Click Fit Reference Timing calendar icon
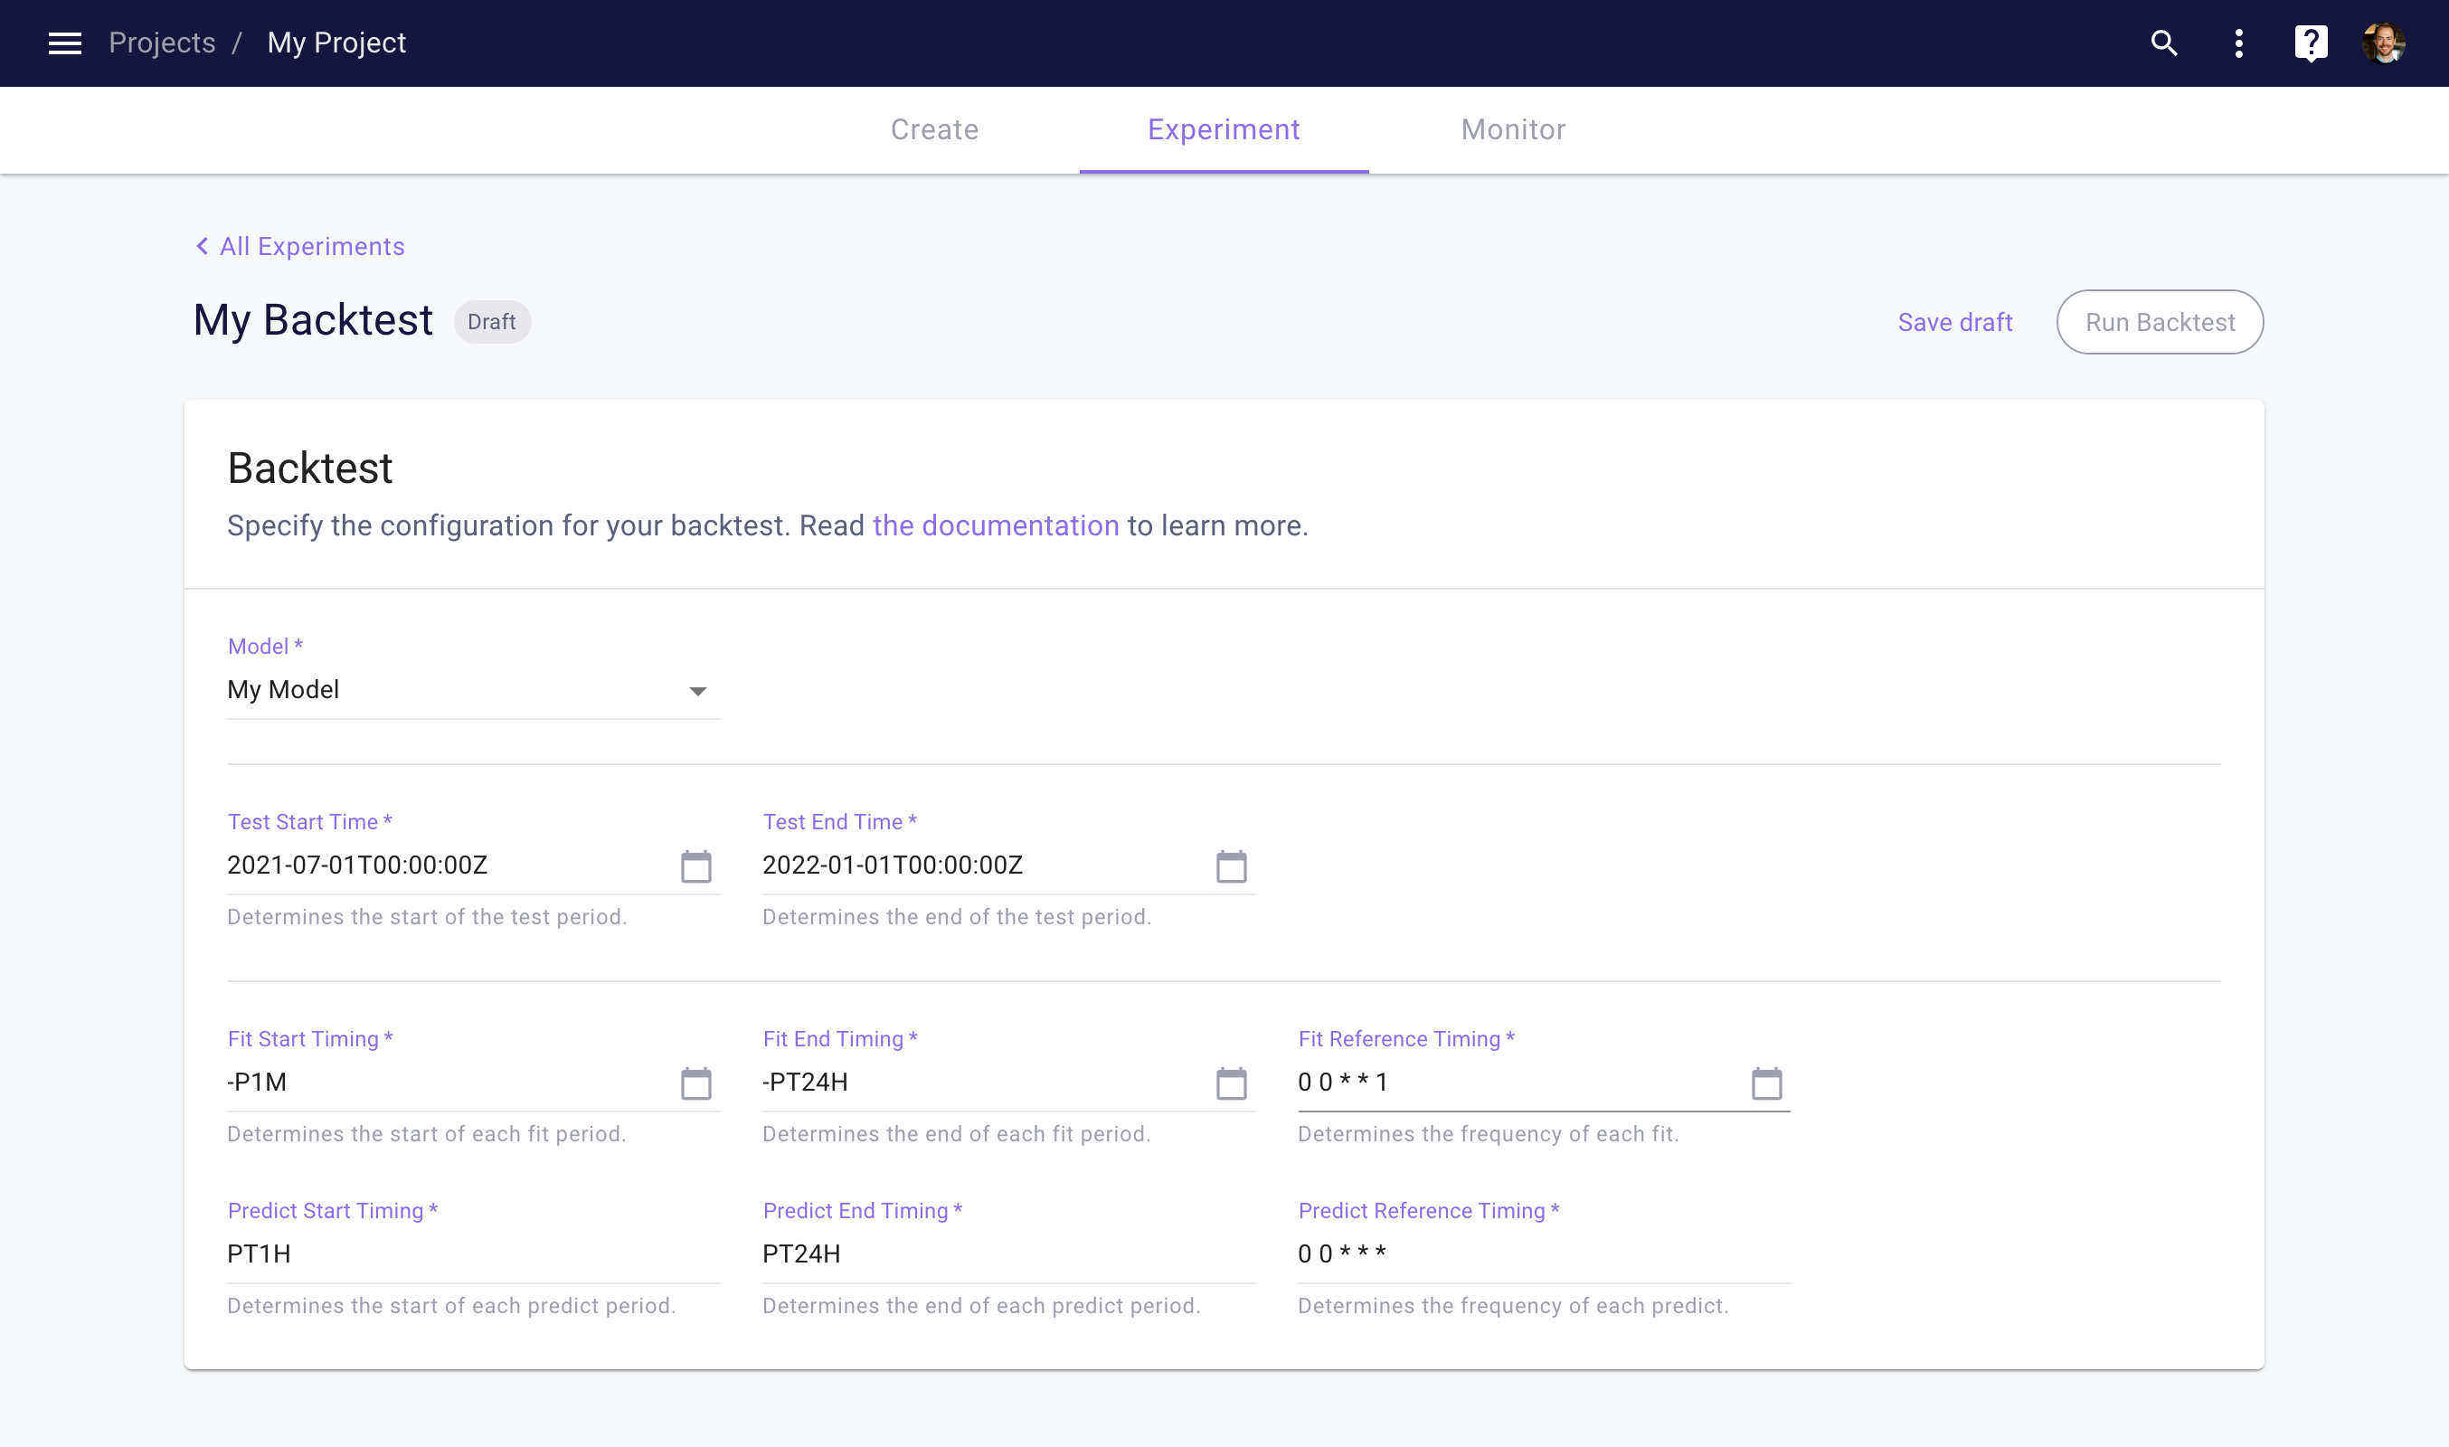Image resolution: width=2449 pixels, height=1447 pixels. [1765, 1083]
